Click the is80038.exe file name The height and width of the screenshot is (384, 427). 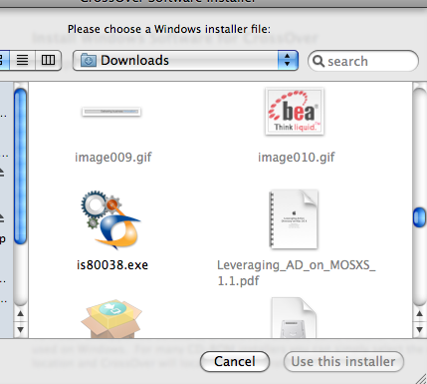click(x=112, y=265)
